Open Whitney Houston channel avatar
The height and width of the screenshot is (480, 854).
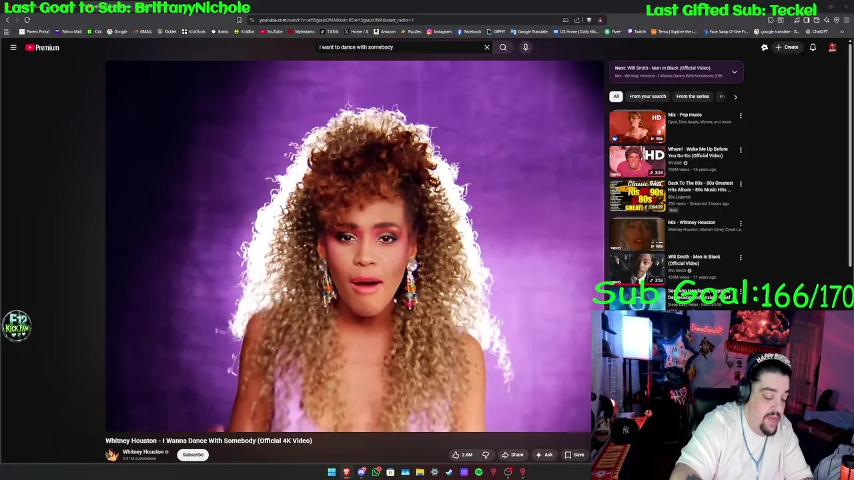(111, 455)
